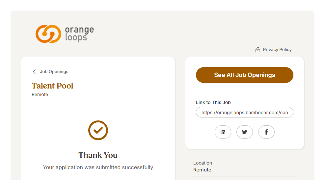Screen dimensions: 325x180
Task: Click the padlock icon beside Privacy Policy
Action: coord(258,50)
